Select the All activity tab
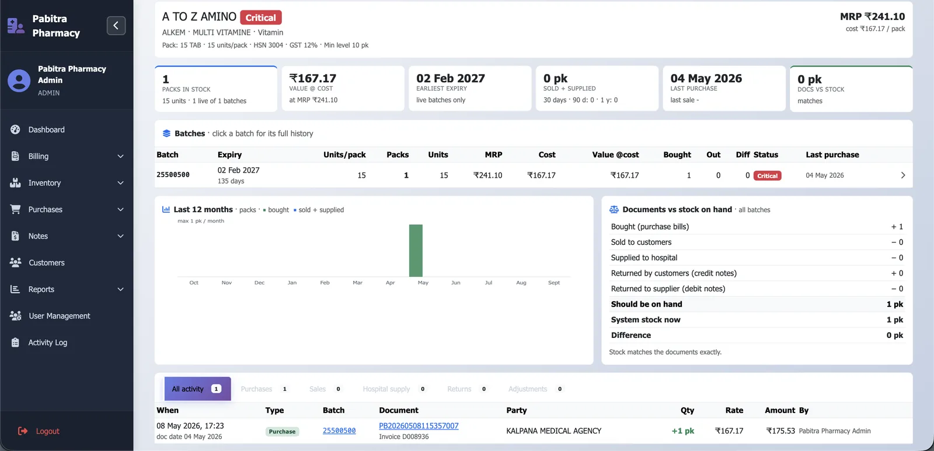This screenshot has height=451, width=934. pyautogui.click(x=197, y=389)
